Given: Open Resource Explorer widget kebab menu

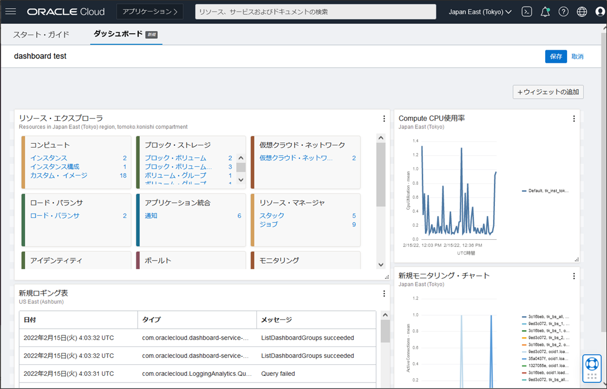Looking at the screenshot, I should pyautogui.click(x=384, y=119).
